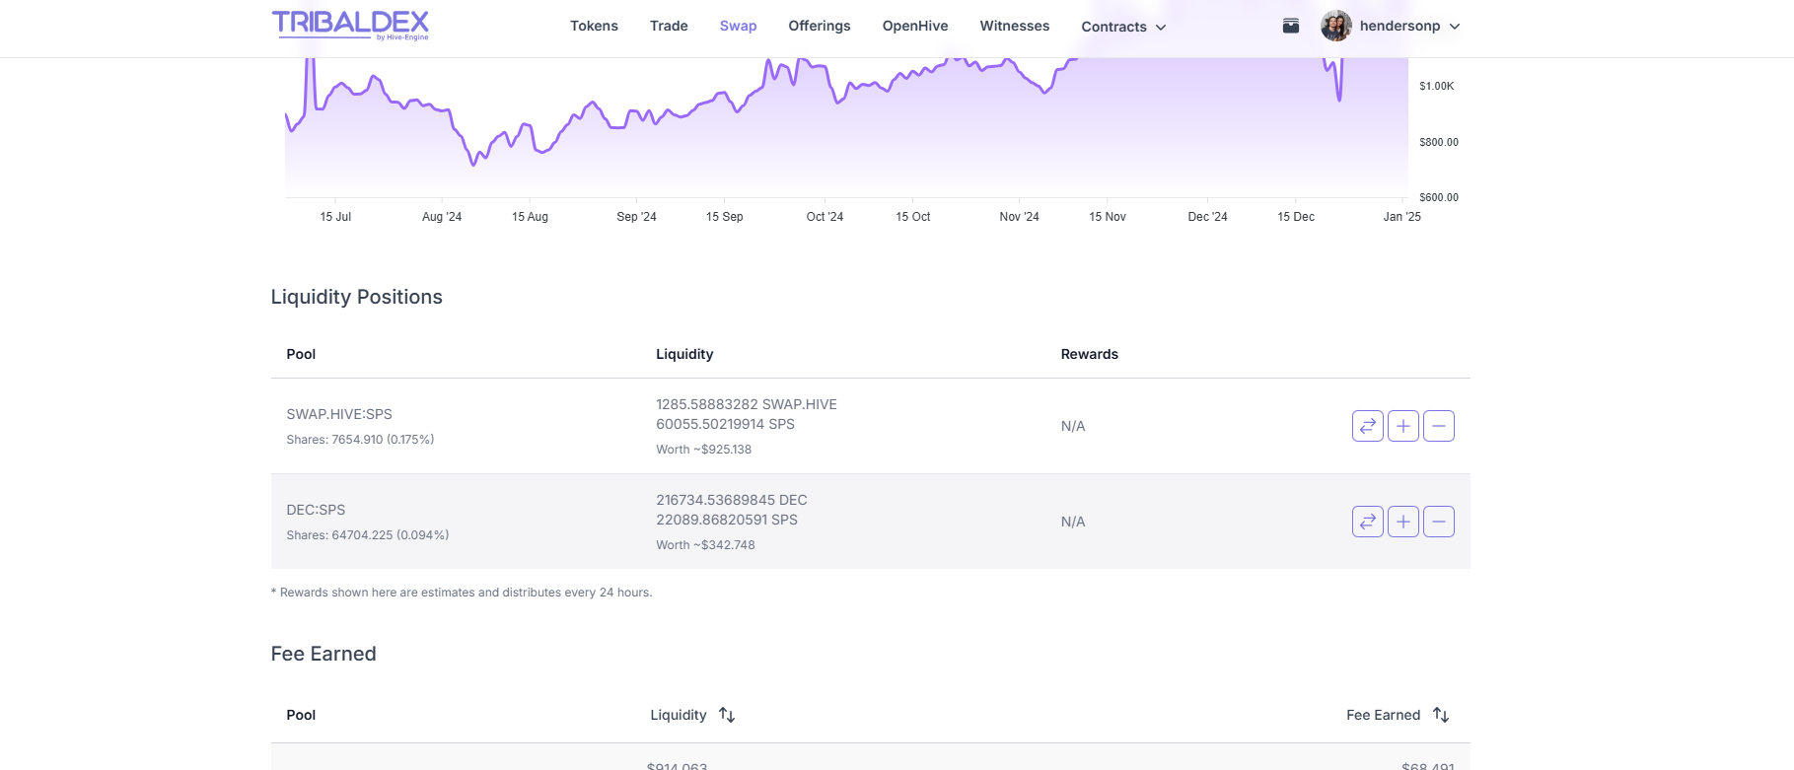Open the Tokens menu item
Viewport: 1794px width, 770px height.
[594, 26]
